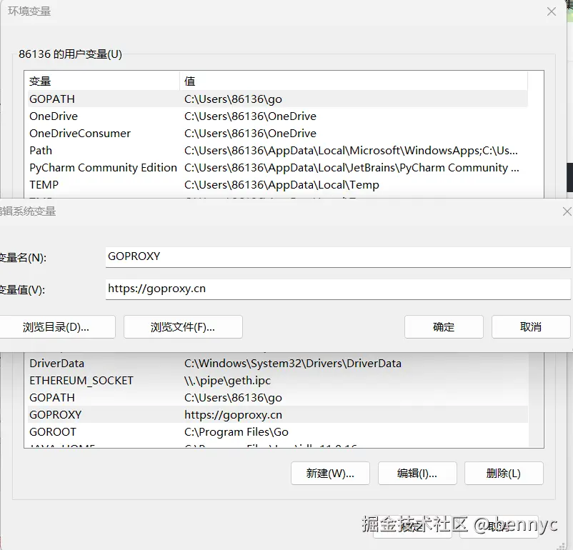The image size is (573, 550).
Task: Select the TEMP user variable row
Action: coord(278,185)
